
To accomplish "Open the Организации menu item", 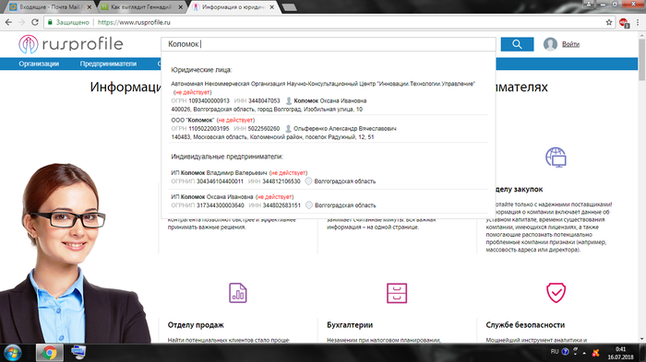I will (39, 64).
